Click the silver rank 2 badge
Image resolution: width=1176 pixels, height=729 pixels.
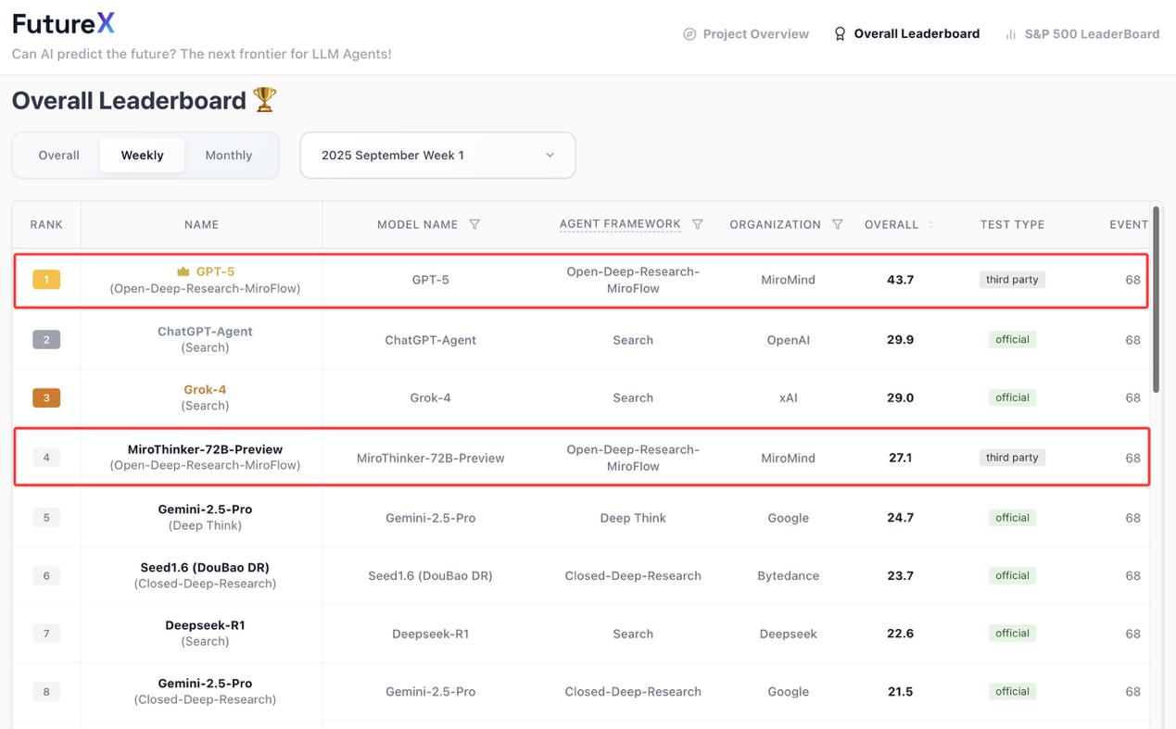[46, 340]
